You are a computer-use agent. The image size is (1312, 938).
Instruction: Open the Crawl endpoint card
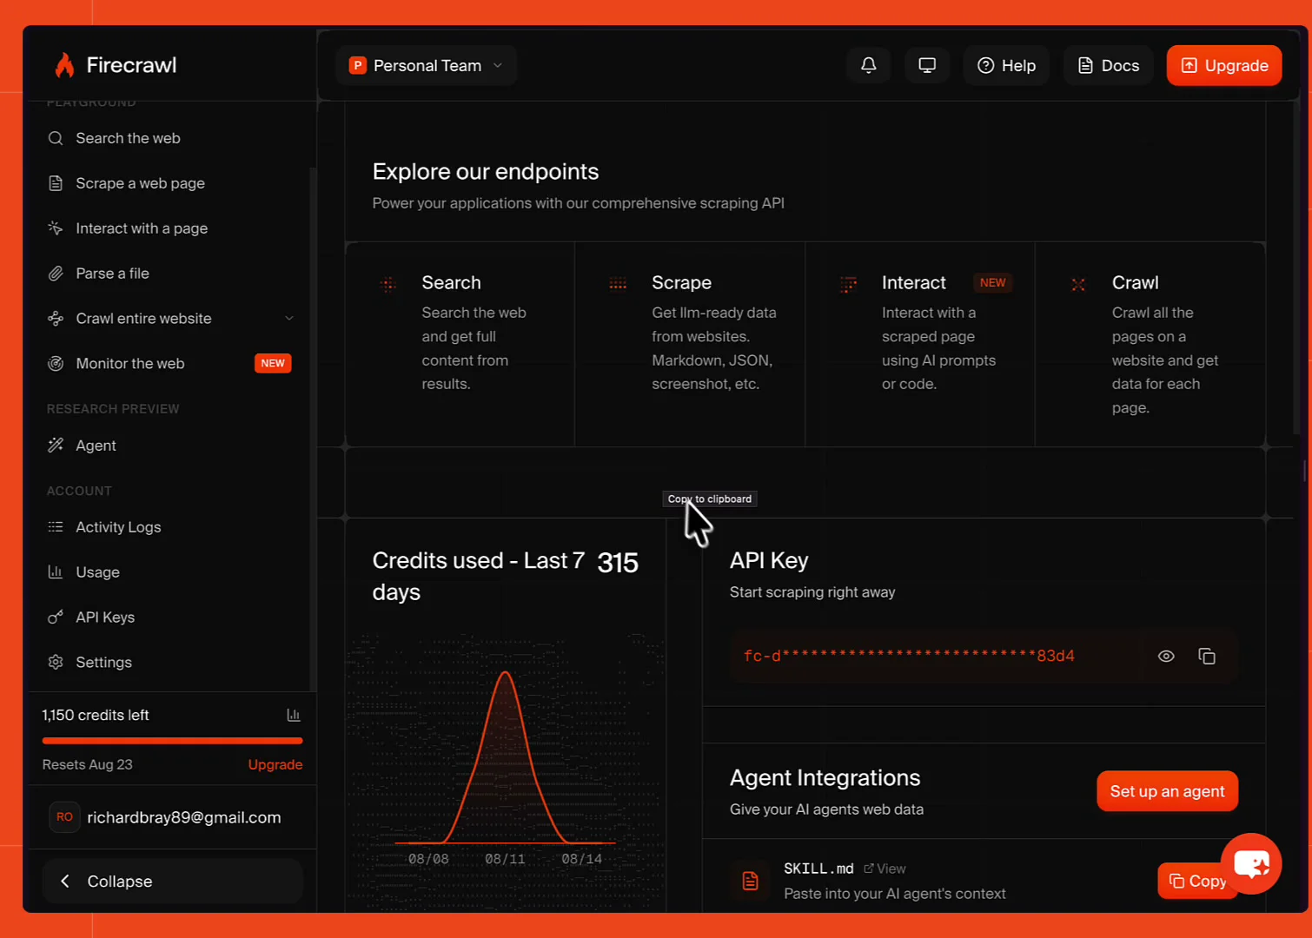[x=1150, y=344]
